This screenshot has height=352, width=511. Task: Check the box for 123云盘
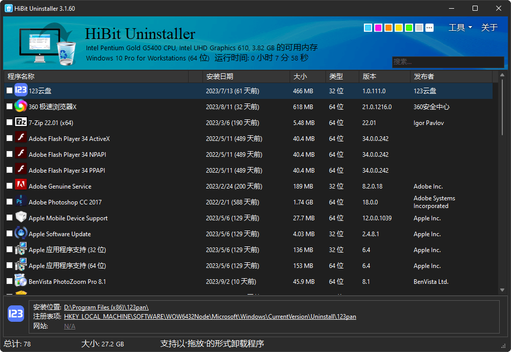(9, 91)
